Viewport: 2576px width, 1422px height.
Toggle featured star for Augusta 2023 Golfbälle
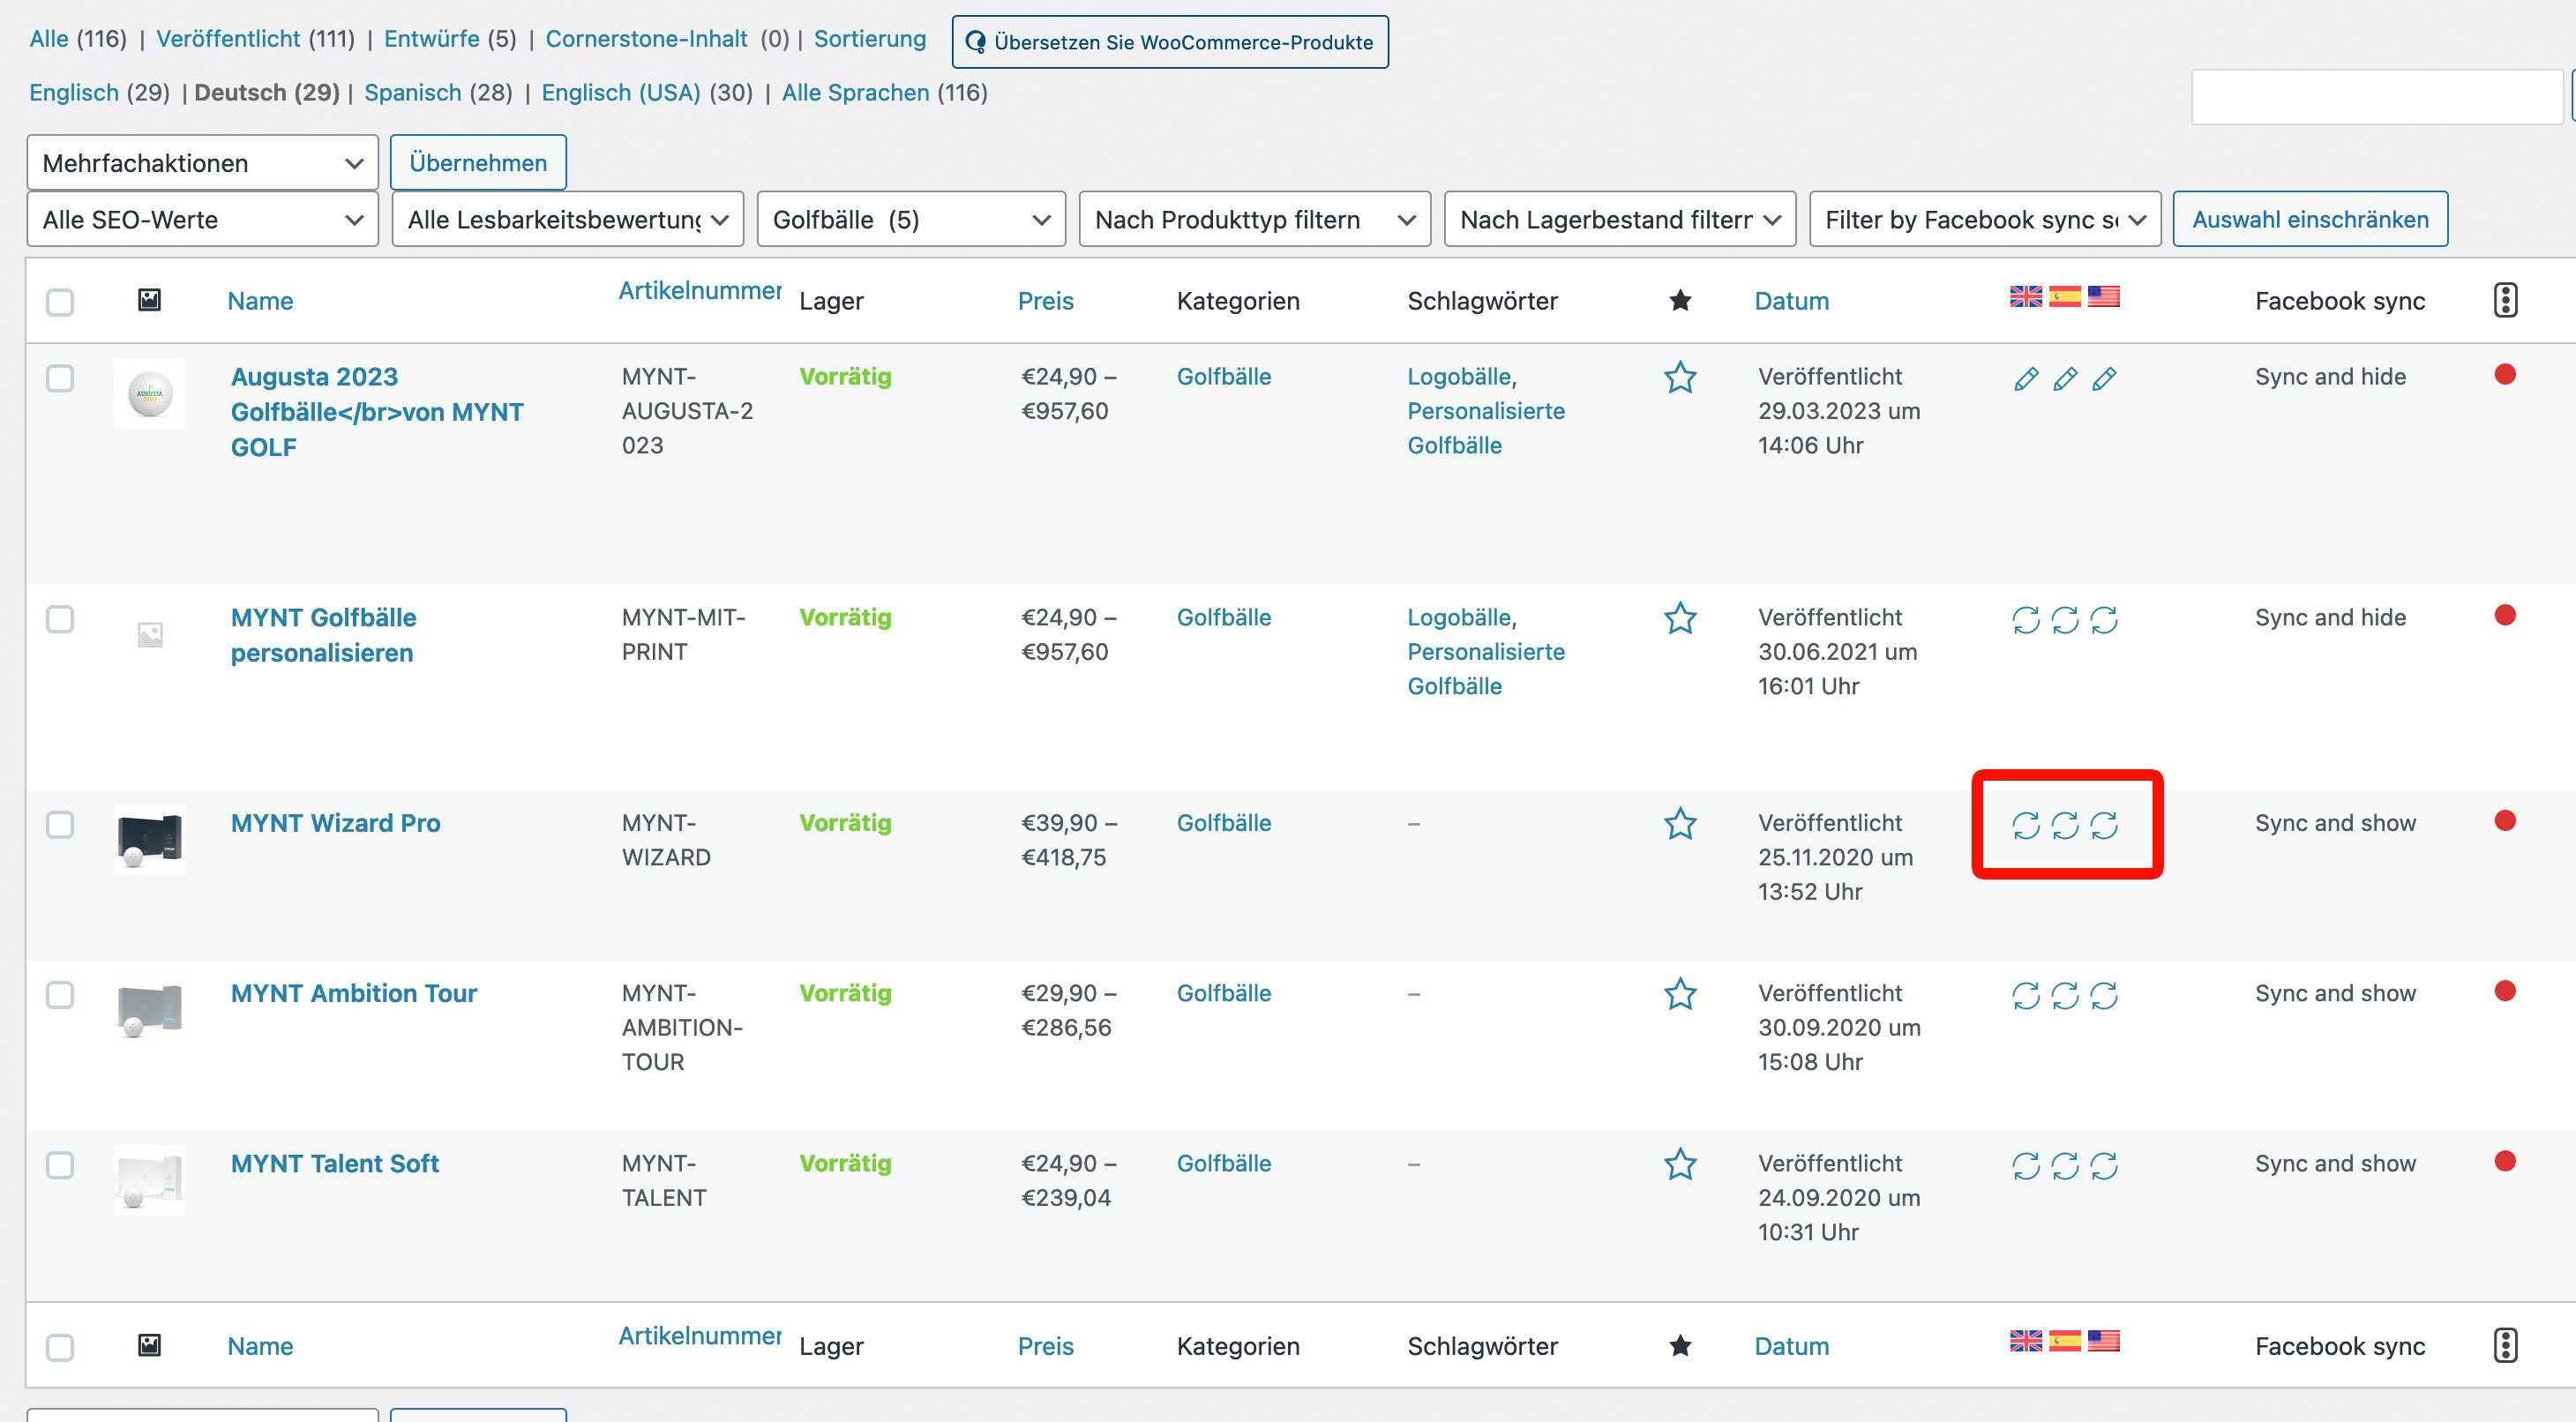(1680, 377)
